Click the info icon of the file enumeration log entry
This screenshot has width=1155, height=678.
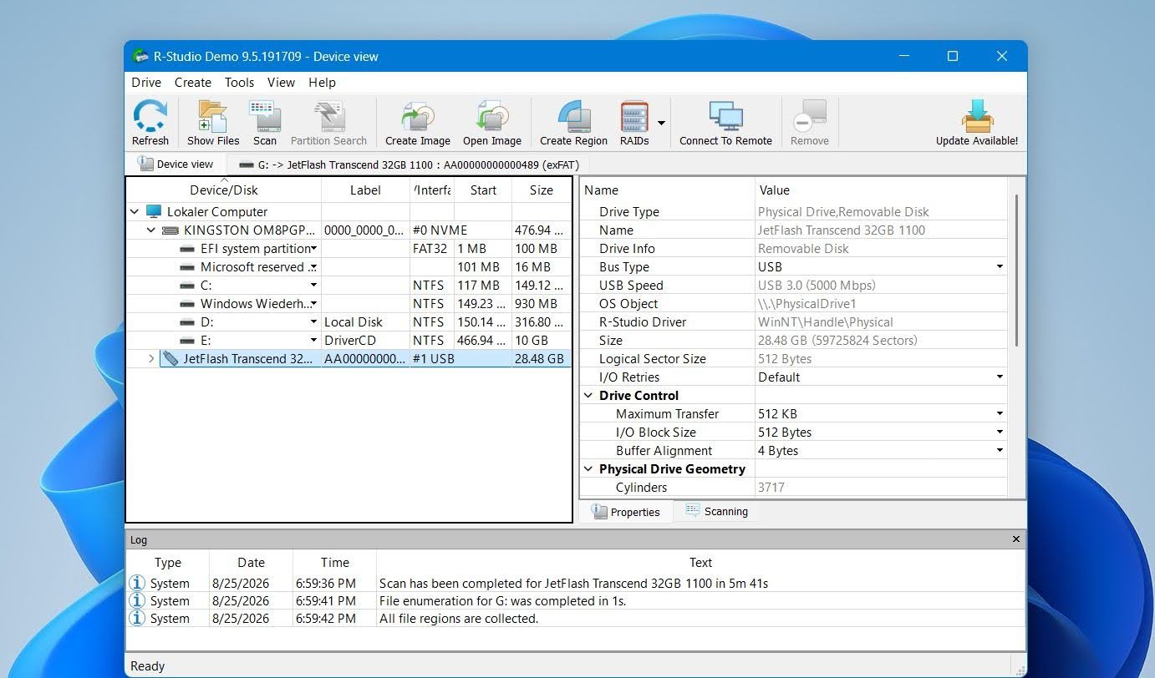pyautogui.click(x=137, y=600)
